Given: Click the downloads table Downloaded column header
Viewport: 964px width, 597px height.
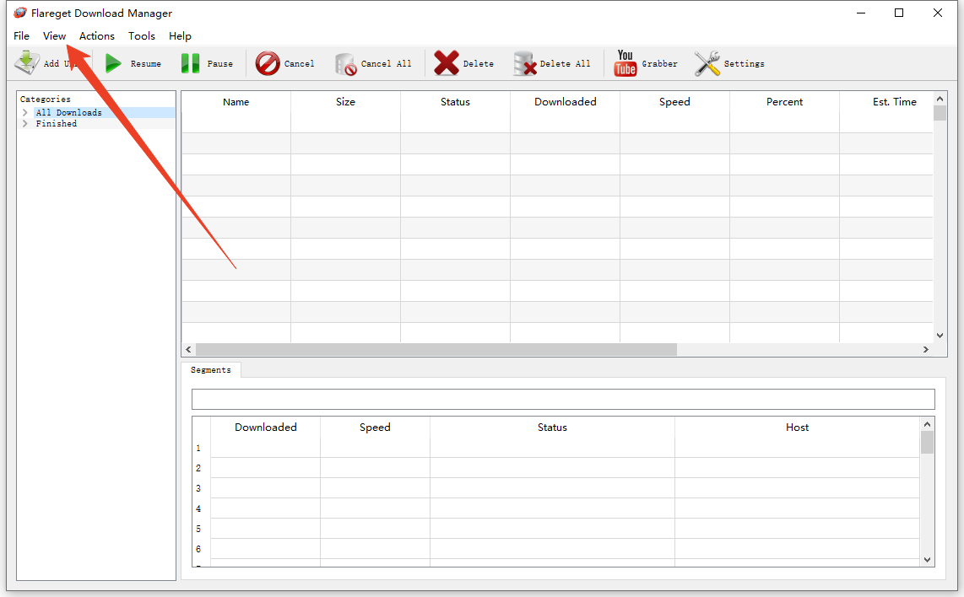Looking at the screenshot, I should [x=565, y=102].
